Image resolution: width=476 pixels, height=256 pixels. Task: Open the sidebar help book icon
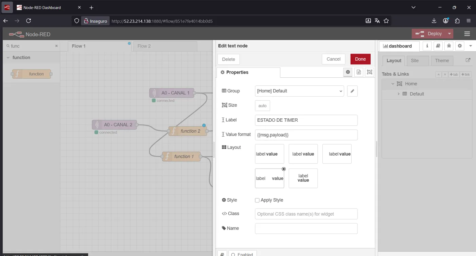coord(438,46)
